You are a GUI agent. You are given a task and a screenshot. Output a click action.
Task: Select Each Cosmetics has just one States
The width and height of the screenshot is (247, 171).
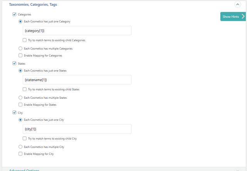pos(20,71)
